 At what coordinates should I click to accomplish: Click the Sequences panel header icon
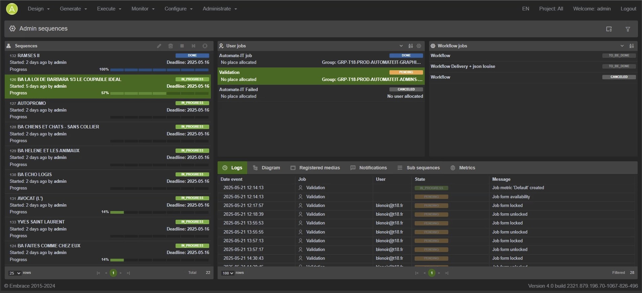pyautogui.click(x=9, y=46)
